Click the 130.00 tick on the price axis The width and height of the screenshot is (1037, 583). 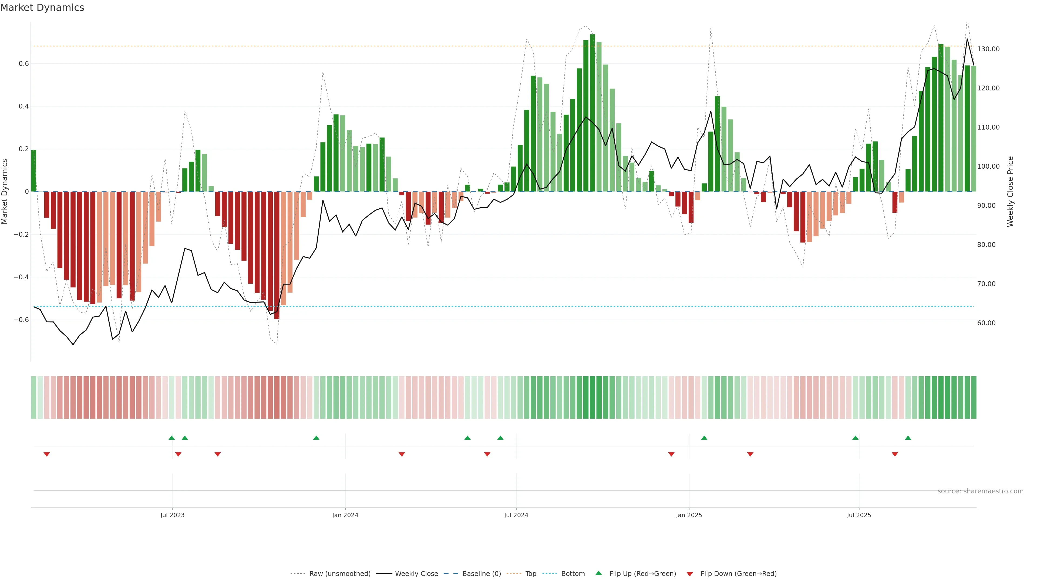click(x=988, y=49)
